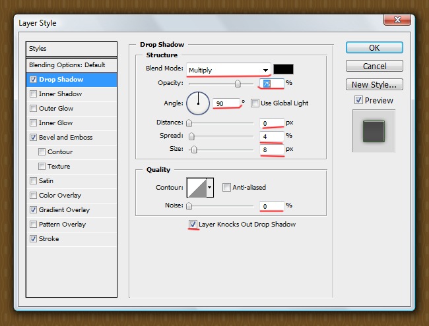Click the Noise percentage input field
Screen dimensions: 429x326
(271, 206)
